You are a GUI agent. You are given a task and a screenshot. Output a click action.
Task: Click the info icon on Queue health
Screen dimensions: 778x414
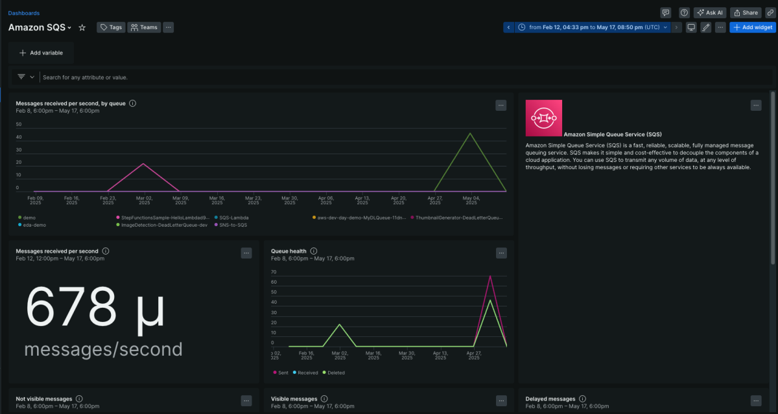coord(313,251)
